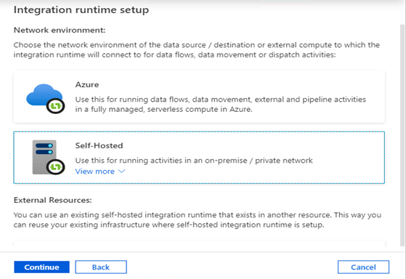The width and height of the screenshot is (406, 279).
Task: Select the Azure network environment card title
Action: coord(87,85)
